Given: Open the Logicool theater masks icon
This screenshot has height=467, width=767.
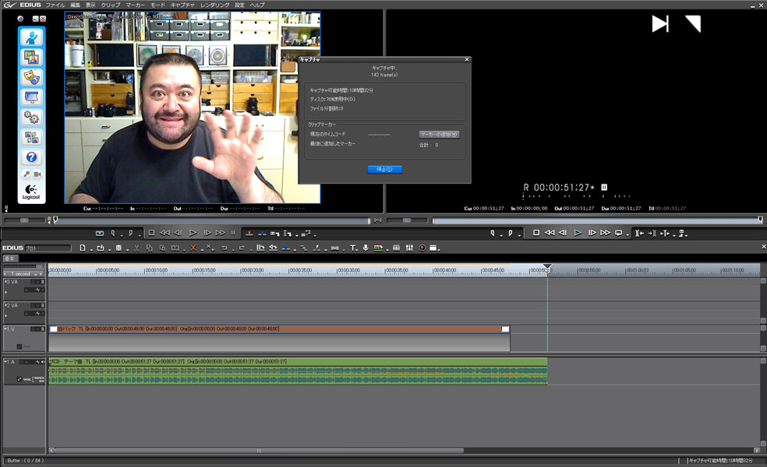Looking at the screenshot, I should click(x=32, y=77).
